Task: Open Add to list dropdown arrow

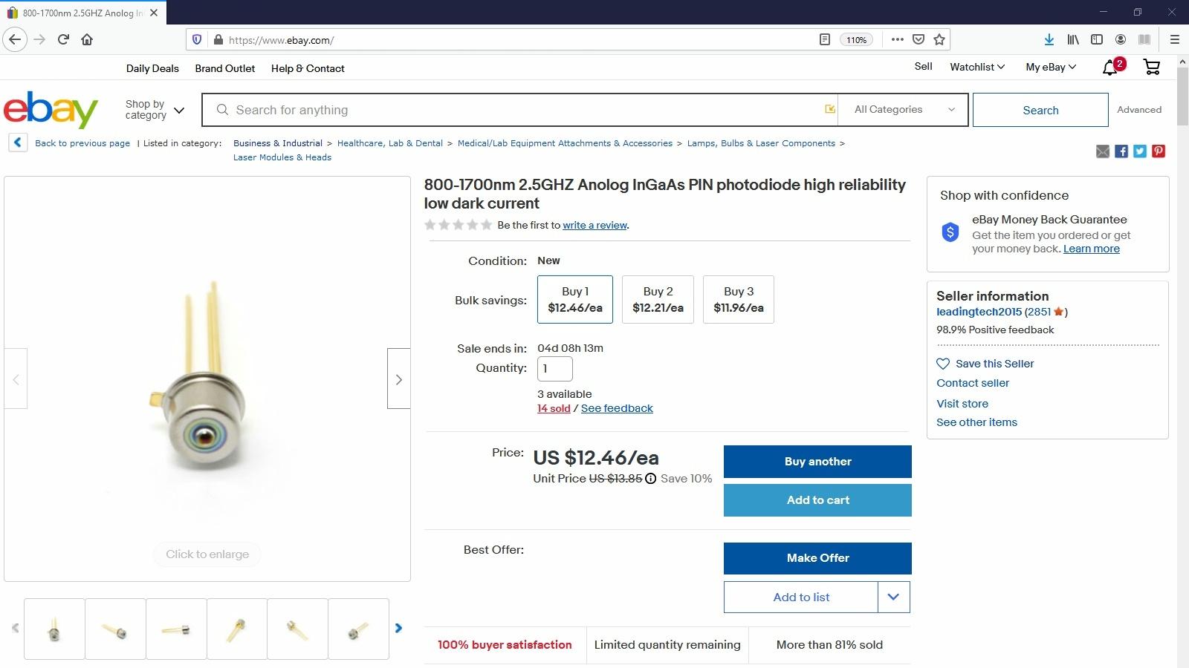Action: pyautogui.click(x=894, y=597)
